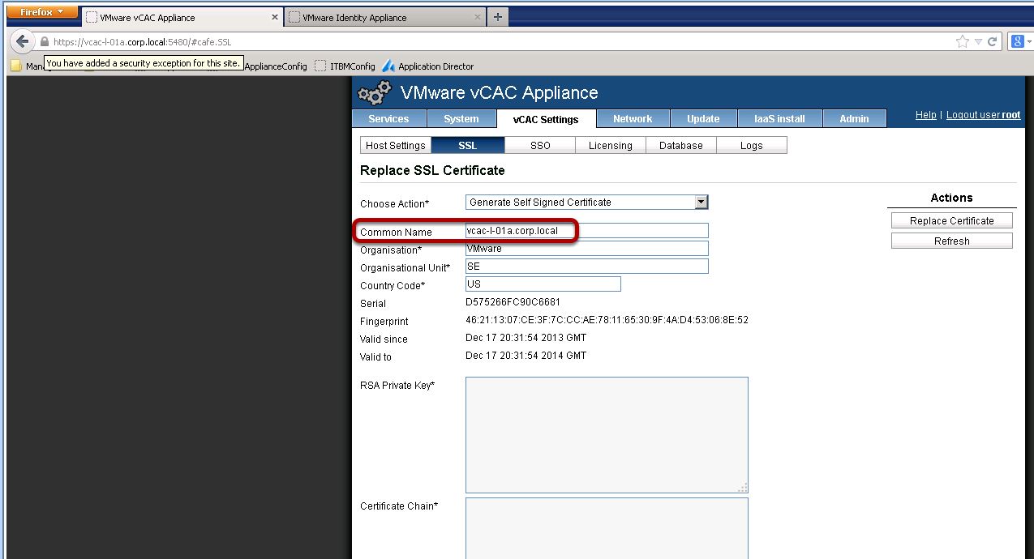The image size is (1034, 559).
Task: Click the Replace Certificate button
Action: [952, 220]
